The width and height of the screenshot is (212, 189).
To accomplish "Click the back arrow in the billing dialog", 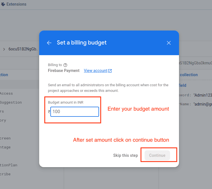I will click(x=49, y=43).
